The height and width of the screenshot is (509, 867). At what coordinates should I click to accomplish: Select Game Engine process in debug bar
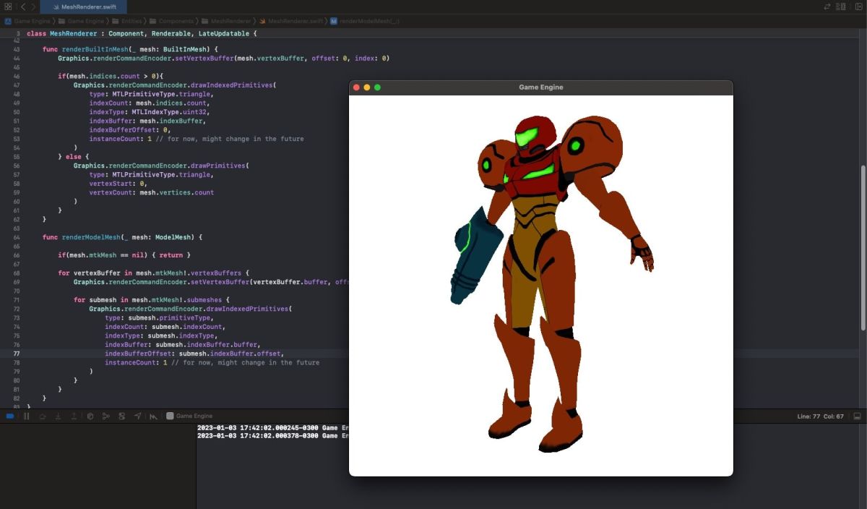pos(189,416)
